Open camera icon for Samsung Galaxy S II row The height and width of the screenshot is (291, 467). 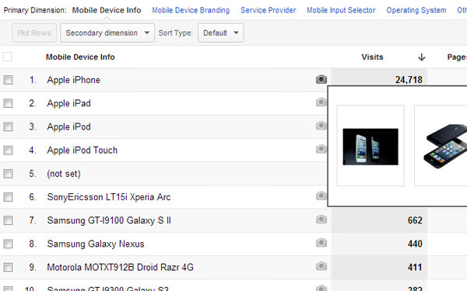(321, 220)
